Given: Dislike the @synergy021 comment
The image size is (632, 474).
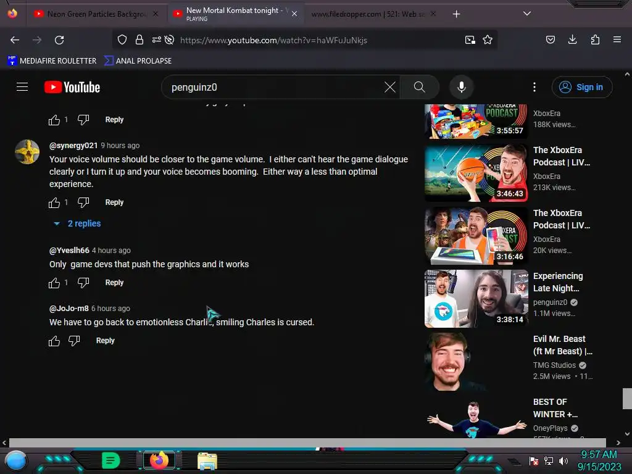Looking at the screenshot, I should [x=83, y=202].
